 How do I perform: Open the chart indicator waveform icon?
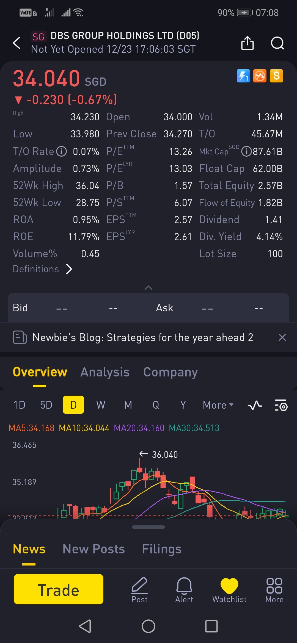(x=255, y=405)
